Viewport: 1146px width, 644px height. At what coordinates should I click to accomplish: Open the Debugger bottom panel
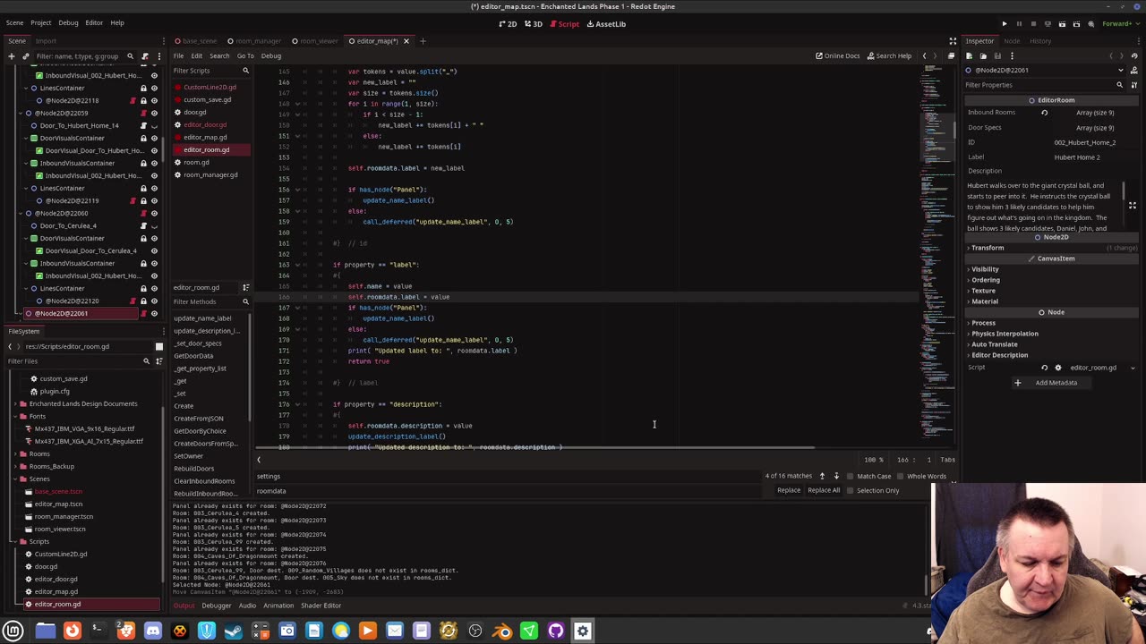click(216, 606)
